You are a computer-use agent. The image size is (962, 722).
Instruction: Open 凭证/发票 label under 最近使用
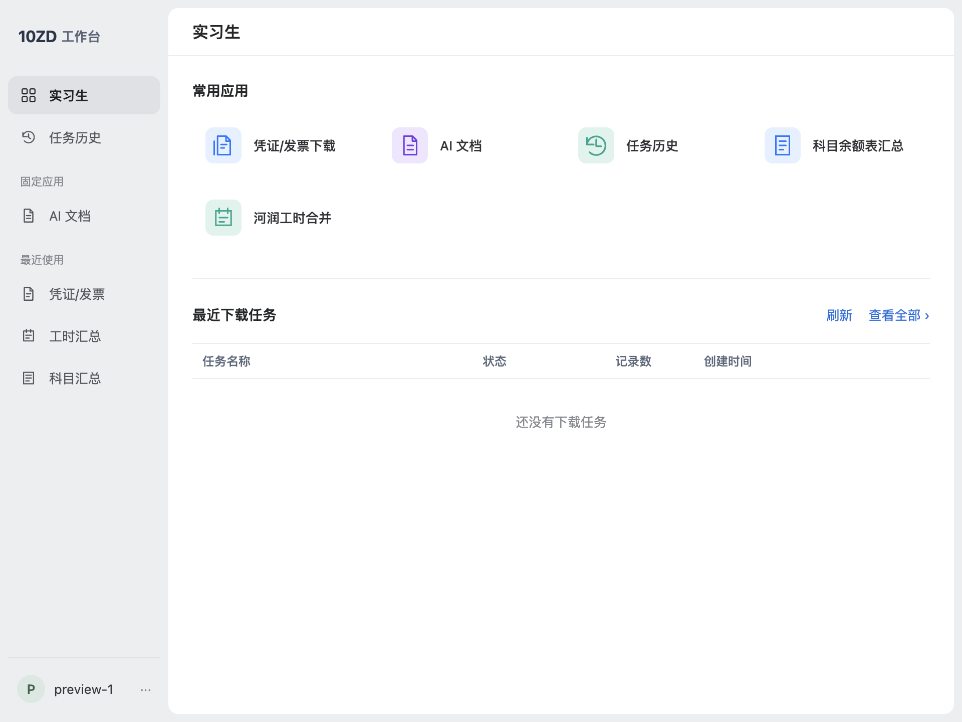click(77, 294)
